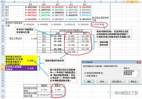The image size is (142, 99).
Task: Click purple expected return cell 3.82%
Action: tap(30, 68)
